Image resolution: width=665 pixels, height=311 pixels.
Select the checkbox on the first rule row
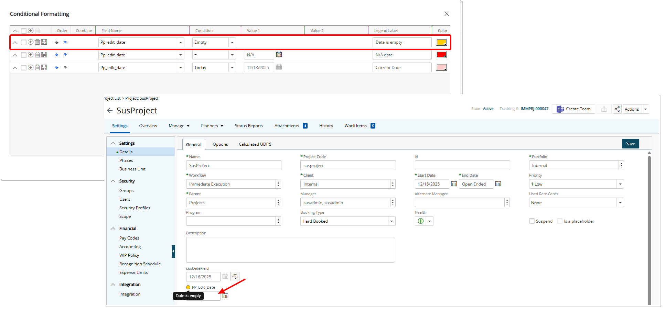click(23, 42)
